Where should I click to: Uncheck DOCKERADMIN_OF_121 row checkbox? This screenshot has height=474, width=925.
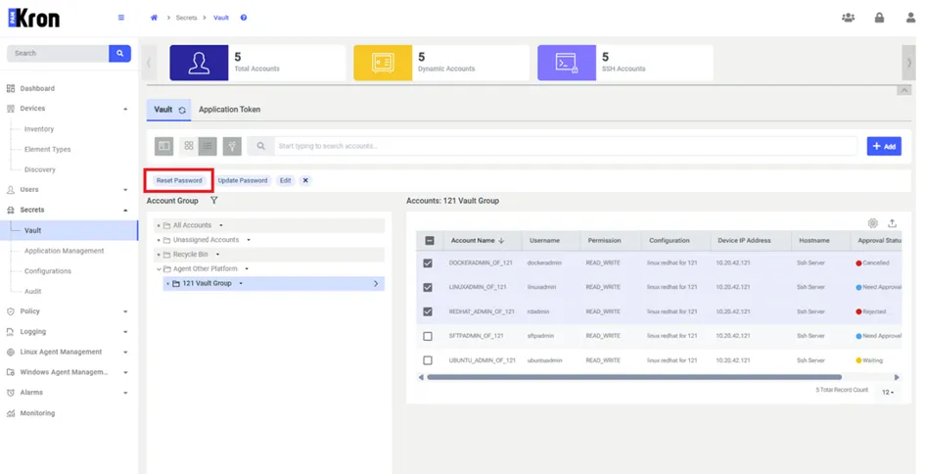(428, 263)
